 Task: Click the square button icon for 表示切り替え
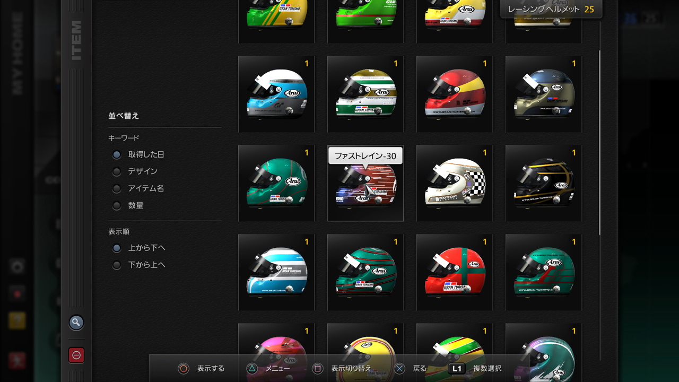point(318,368)
